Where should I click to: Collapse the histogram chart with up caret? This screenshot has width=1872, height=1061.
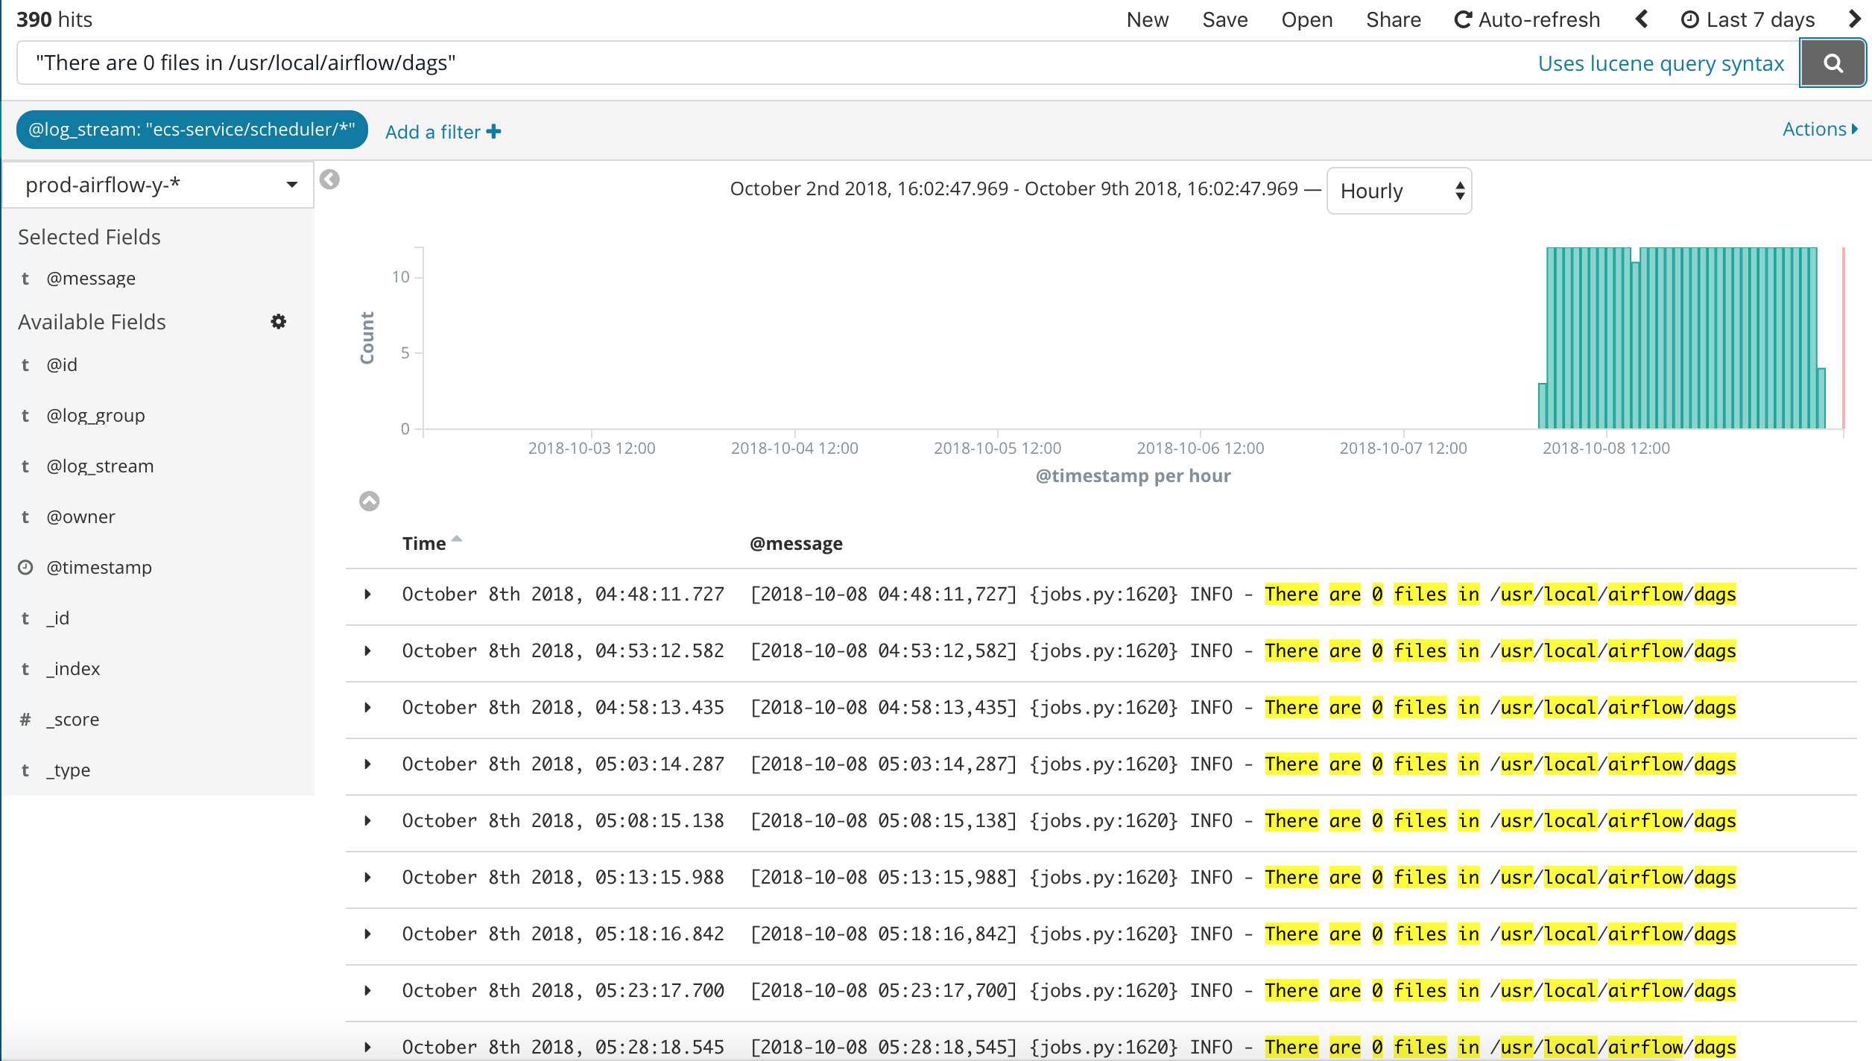point(370,501)
